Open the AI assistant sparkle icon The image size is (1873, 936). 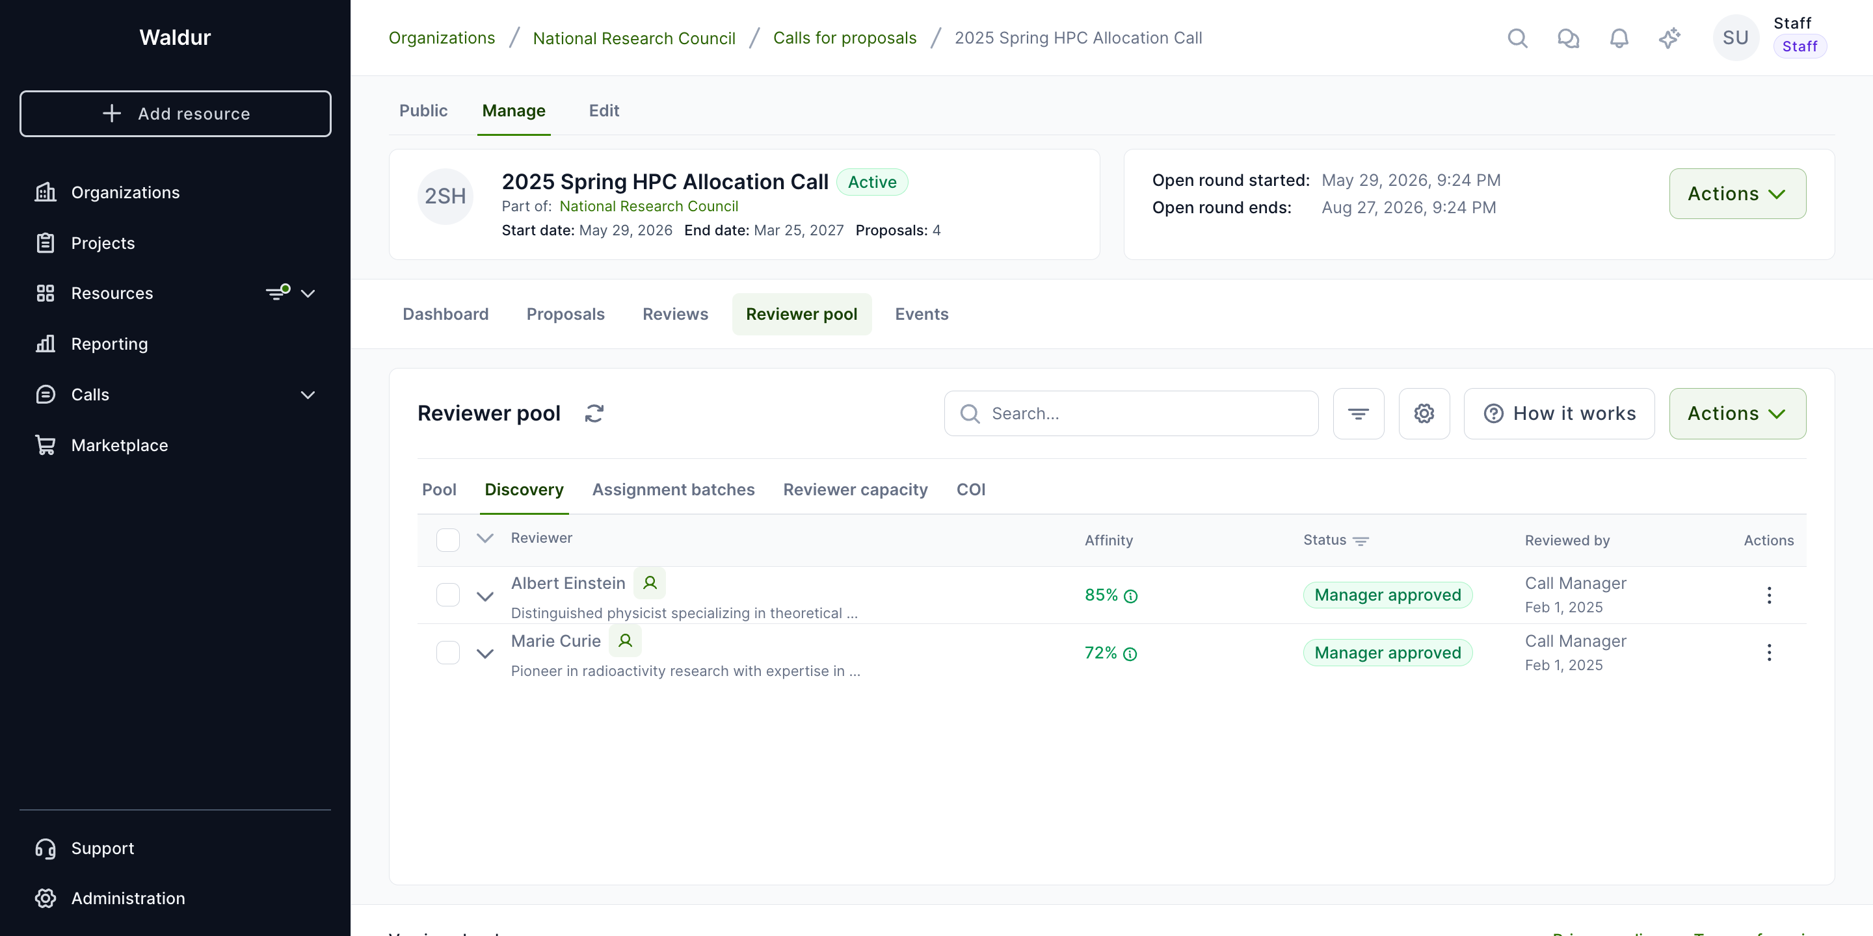click(x=1669, y=38)
